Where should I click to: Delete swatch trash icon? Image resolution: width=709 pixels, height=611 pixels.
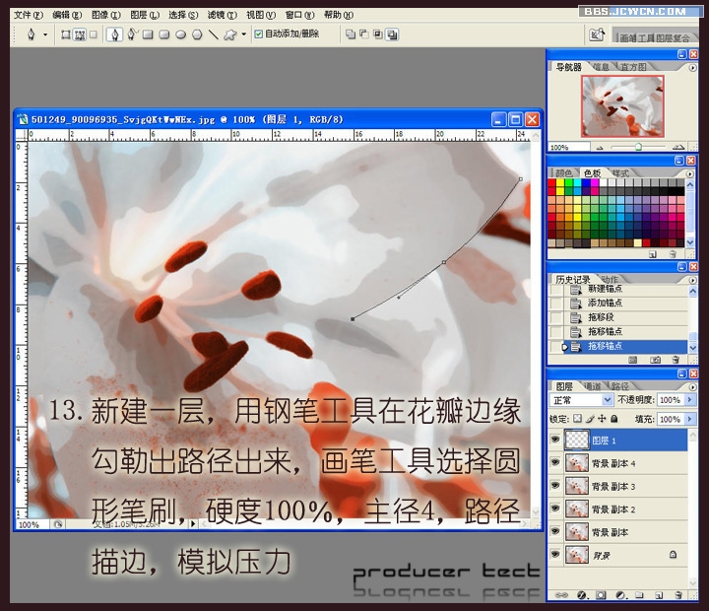(673, 254)
